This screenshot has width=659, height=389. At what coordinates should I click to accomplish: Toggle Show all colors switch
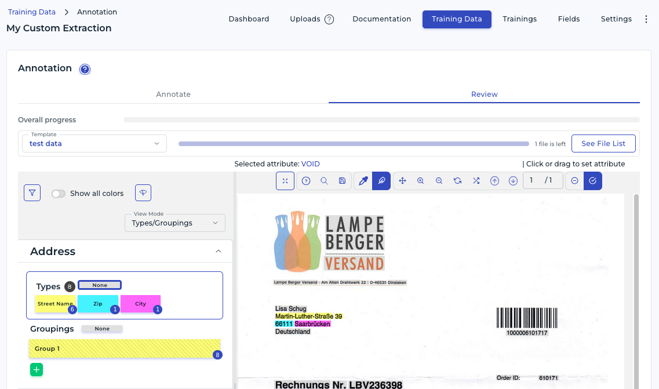point(59,194)
